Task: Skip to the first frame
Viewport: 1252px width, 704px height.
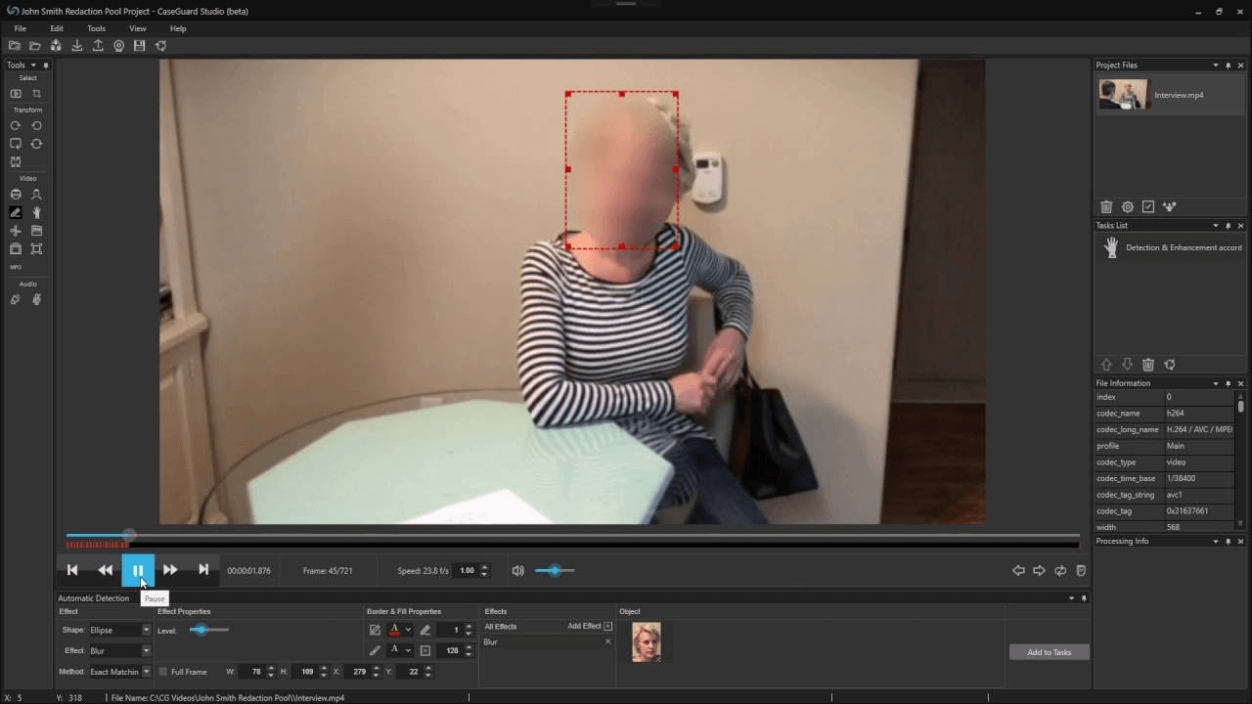Action: pos(72,570)
